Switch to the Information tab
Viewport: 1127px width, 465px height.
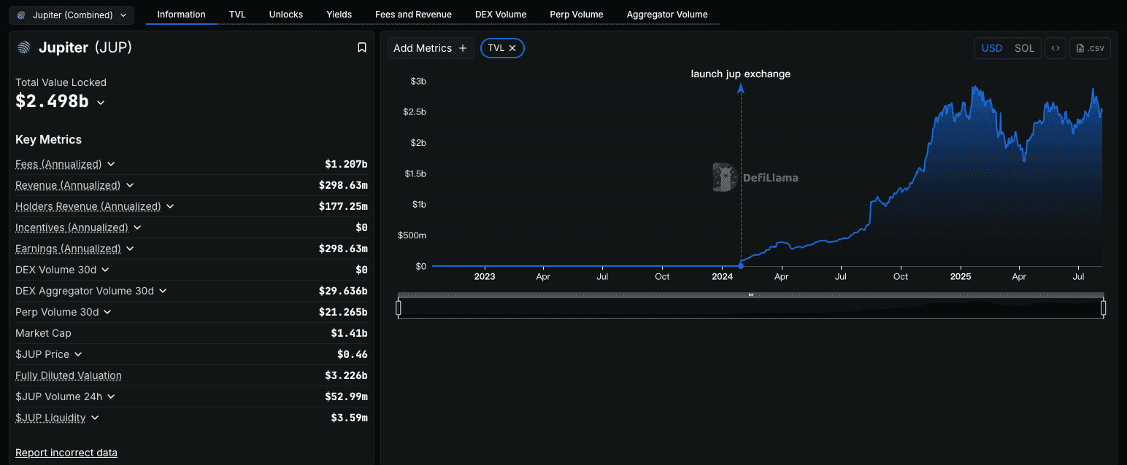tap(182, 15)
